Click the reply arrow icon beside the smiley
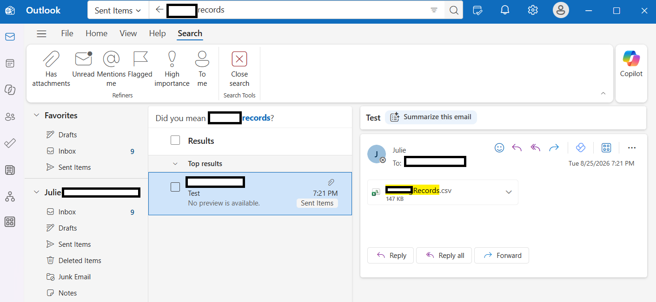Viewport: 656px width, 302px height. [x=517, y=148]
